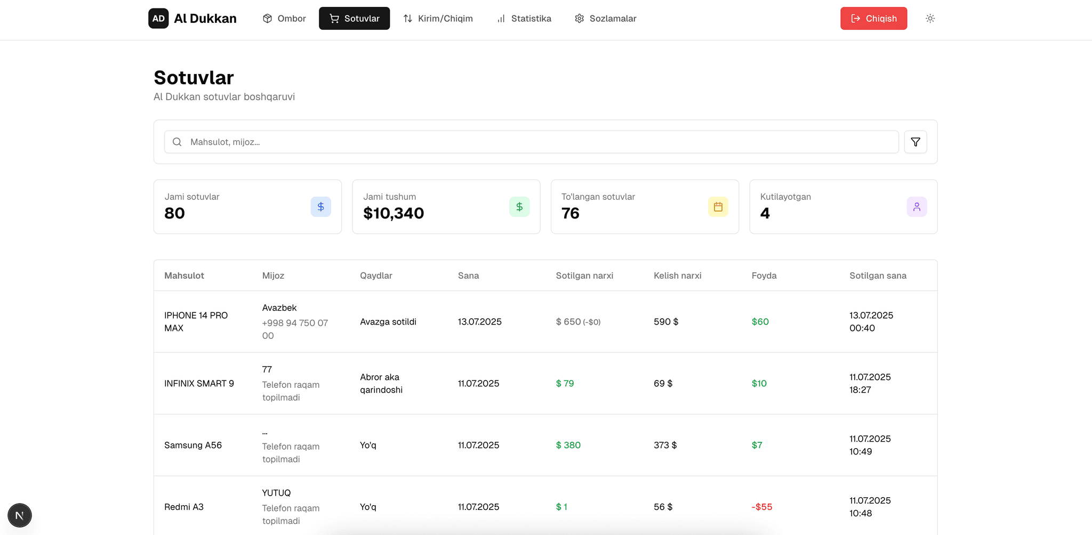Open the Kirim/Chiqim page

(438, 19)
